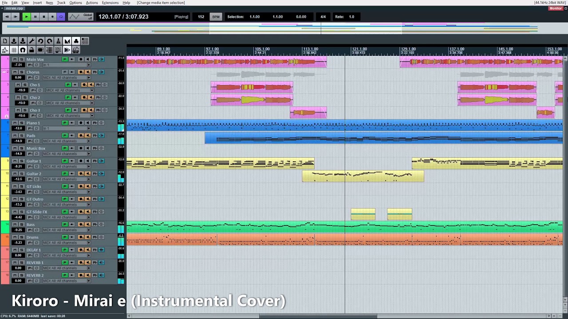The image size is (568, 319).
Task: Select the Guitar 2 yellow MIDI clip
Action: pyautogui.click(x=363, y=176)
